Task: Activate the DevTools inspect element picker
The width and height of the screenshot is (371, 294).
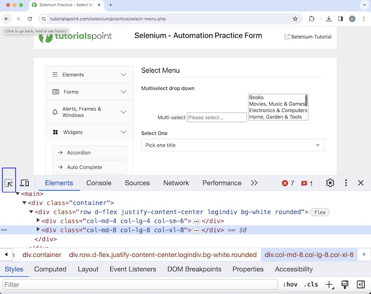Action: [9, 183]
